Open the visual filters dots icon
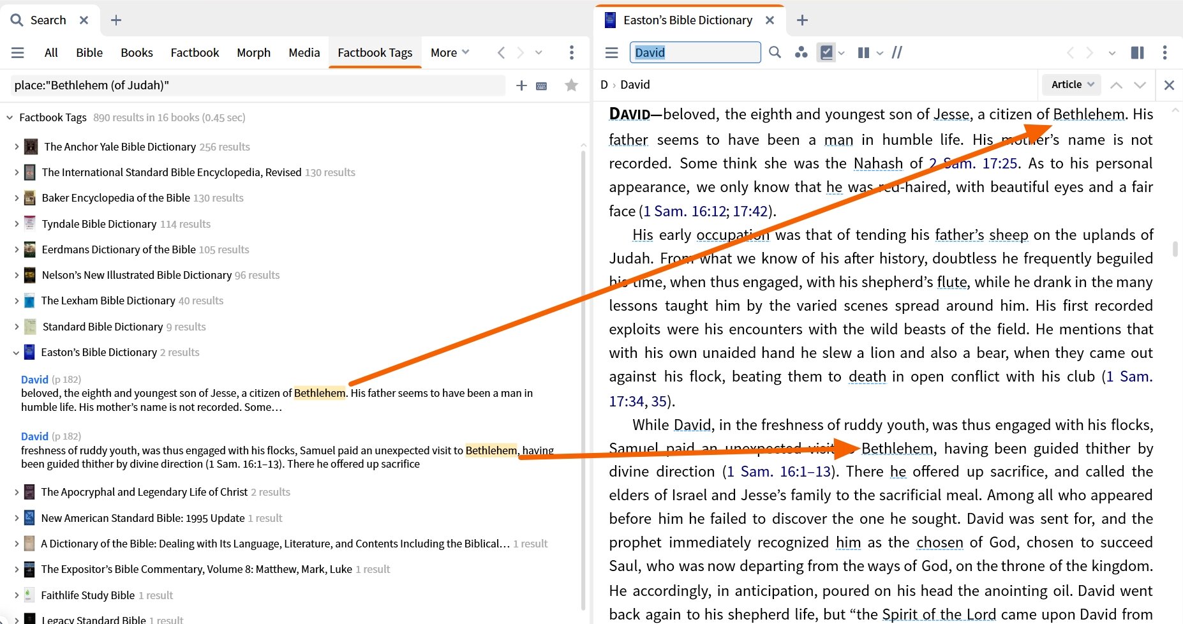 [801, 52]
